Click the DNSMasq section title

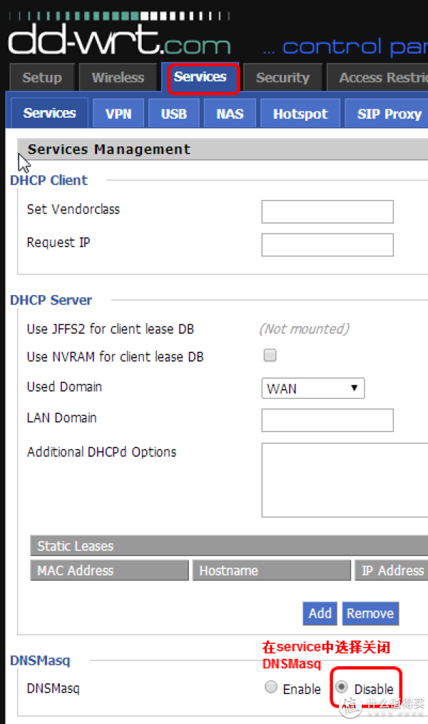(40, 660)
